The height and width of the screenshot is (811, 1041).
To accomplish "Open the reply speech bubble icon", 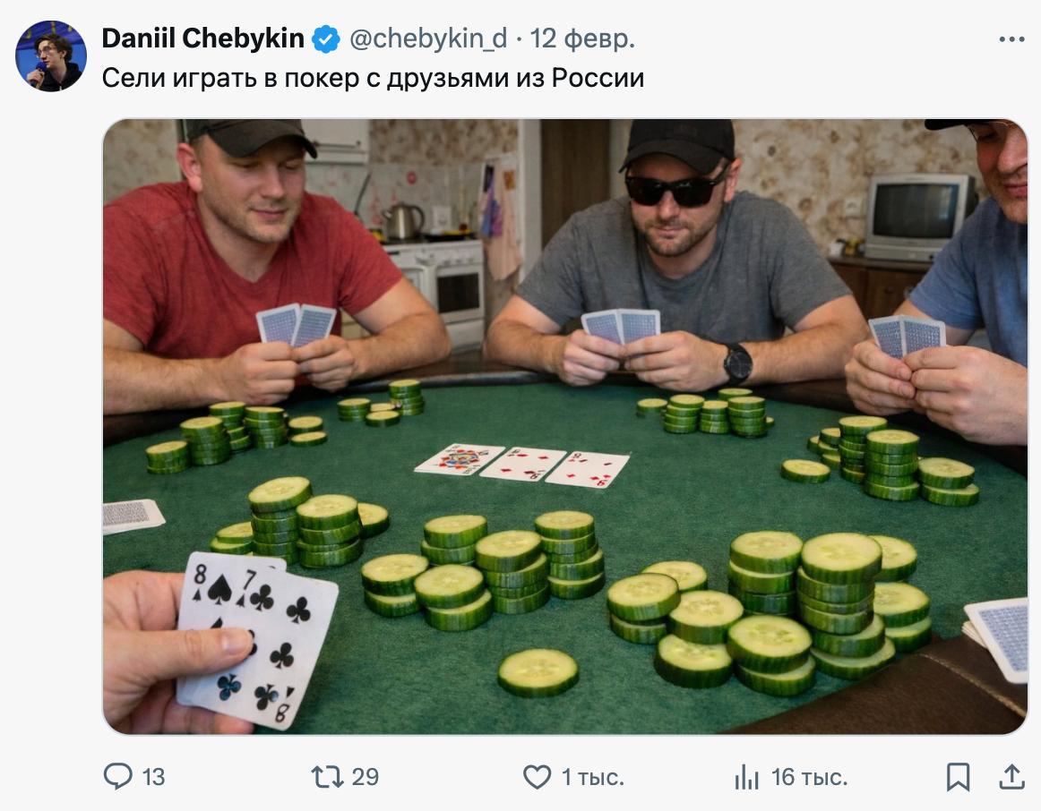I will [x=117, y=776].
